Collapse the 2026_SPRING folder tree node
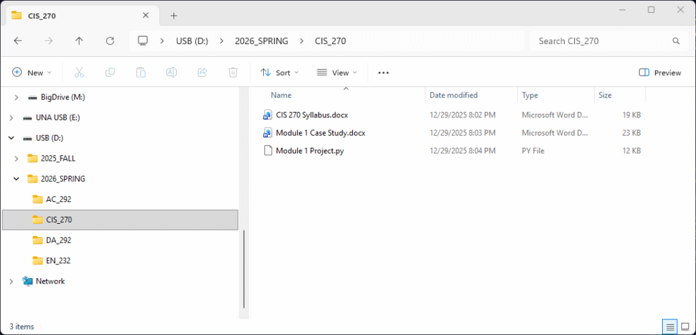Viewport: 696px width, 335px height. pos(16,179)
